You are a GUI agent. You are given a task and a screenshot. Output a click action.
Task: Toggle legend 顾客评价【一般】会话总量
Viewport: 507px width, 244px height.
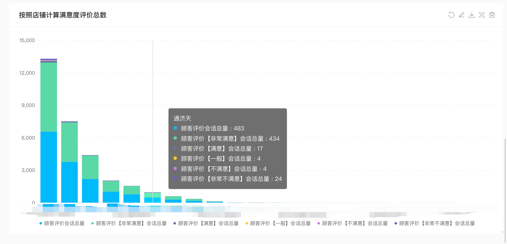(278, 223)
